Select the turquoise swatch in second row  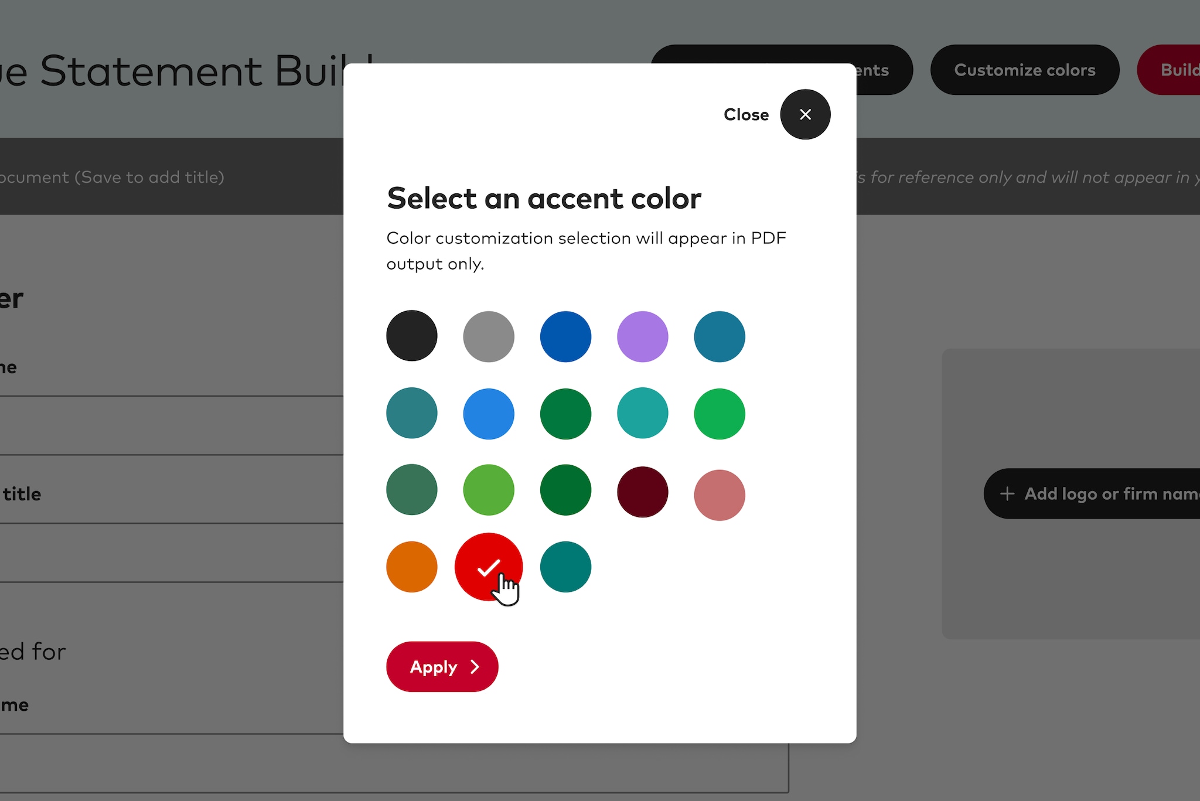coord(642,414)
